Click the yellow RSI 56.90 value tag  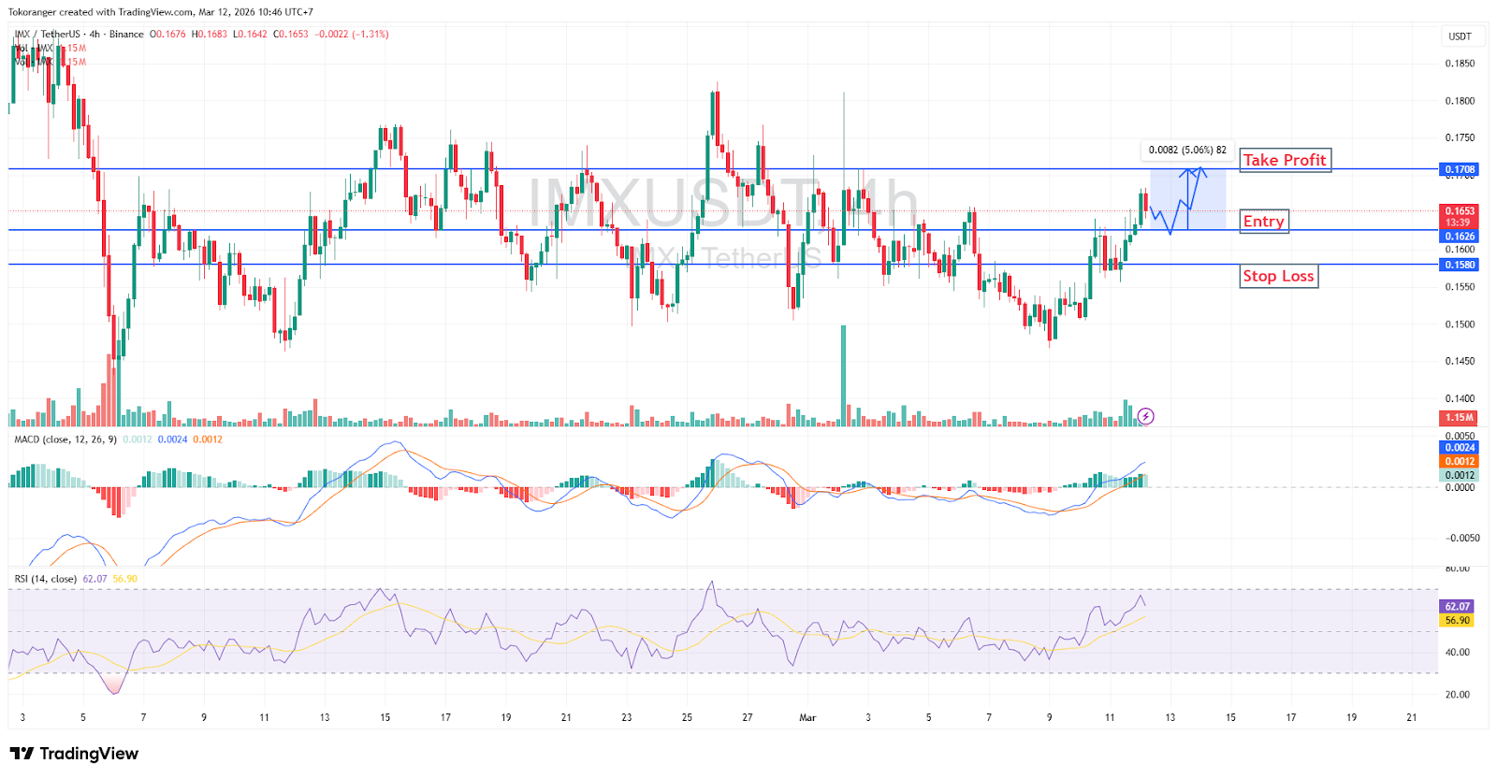(x=1457, y=621)
